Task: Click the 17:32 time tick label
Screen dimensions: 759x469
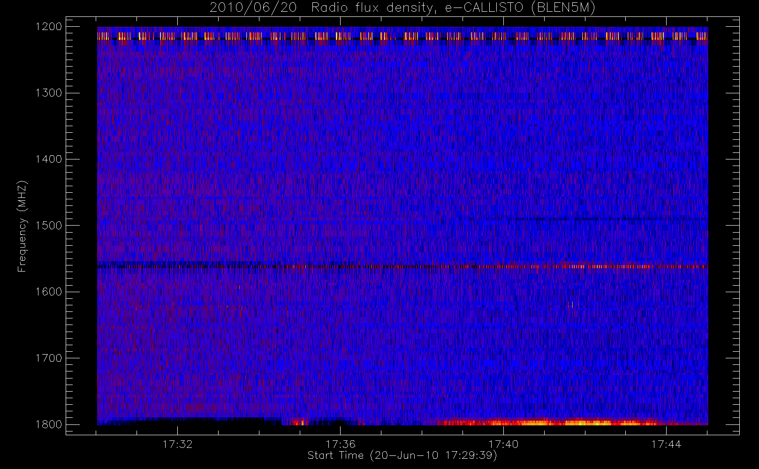Action: pos(178,444)
